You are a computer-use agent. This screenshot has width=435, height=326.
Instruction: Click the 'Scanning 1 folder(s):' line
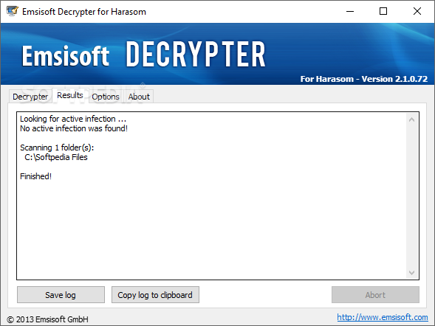57,148
